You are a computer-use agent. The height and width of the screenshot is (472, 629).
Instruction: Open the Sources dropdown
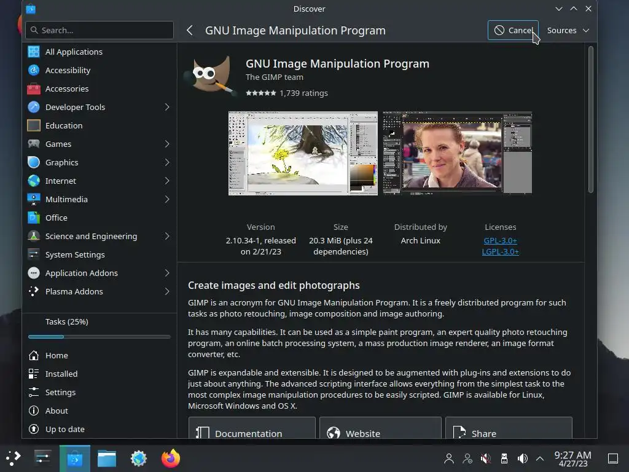(x=568, y=31)
